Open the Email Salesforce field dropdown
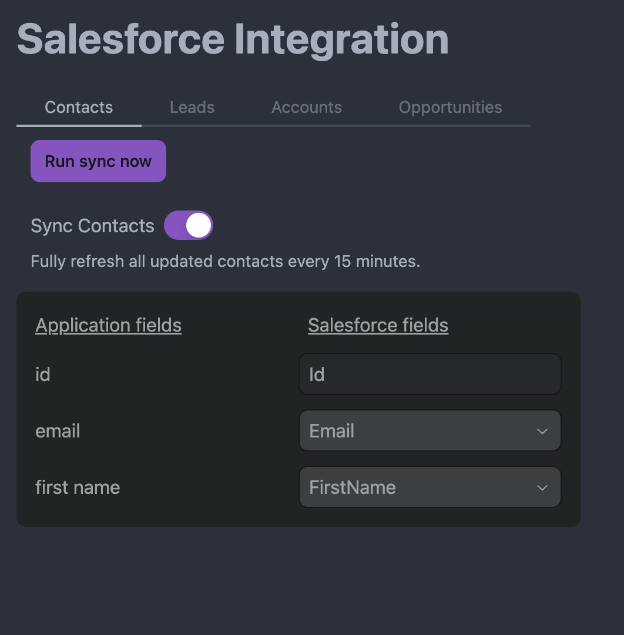 (430, 430)
